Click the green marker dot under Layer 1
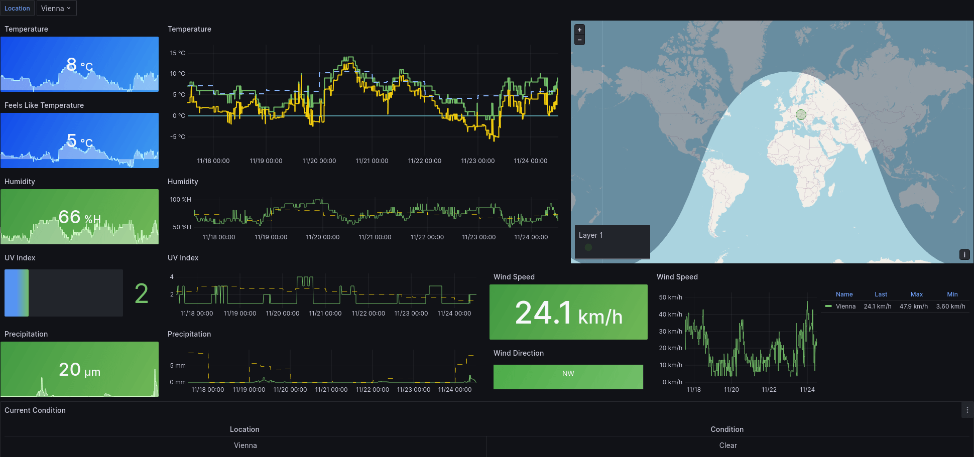 [x=588, y=247]
